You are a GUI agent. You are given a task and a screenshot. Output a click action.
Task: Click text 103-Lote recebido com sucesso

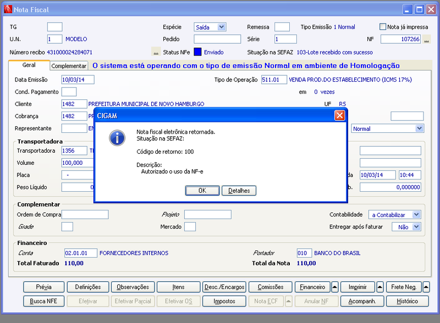point(335,52)
